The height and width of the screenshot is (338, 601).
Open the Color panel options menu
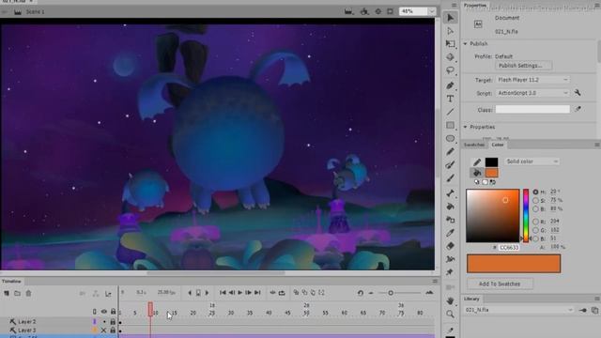(597, 145)
